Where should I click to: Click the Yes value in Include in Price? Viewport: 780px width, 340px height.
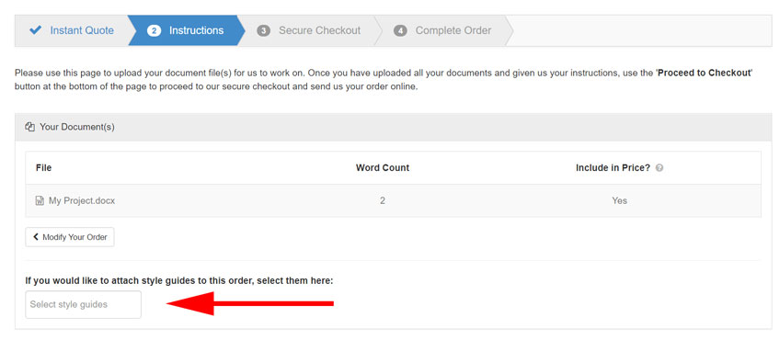coord(619,201)
